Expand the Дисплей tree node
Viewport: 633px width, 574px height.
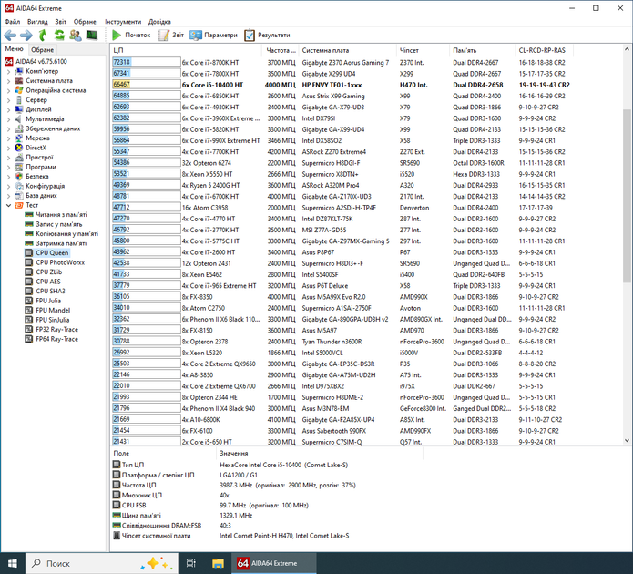tap(8, 109)
